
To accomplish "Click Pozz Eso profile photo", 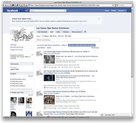I will (x=21, y=100).
